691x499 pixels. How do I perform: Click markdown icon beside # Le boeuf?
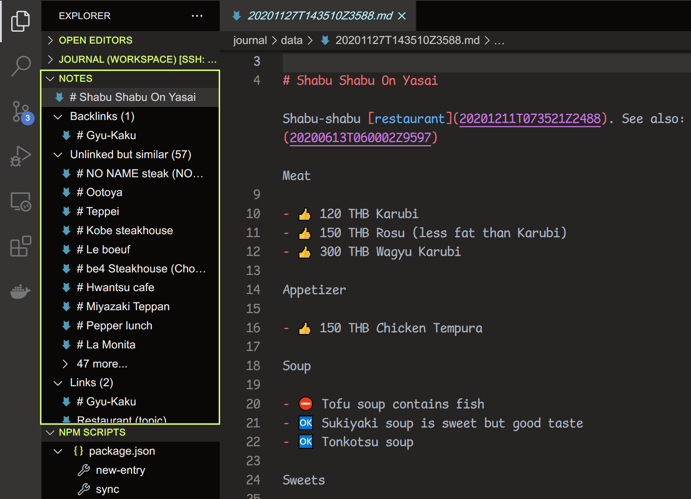click(66, 250)
